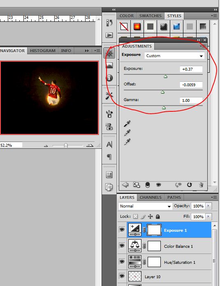Expand the Opacity slider arrow

pyautogui.click(x=208, y=206)
